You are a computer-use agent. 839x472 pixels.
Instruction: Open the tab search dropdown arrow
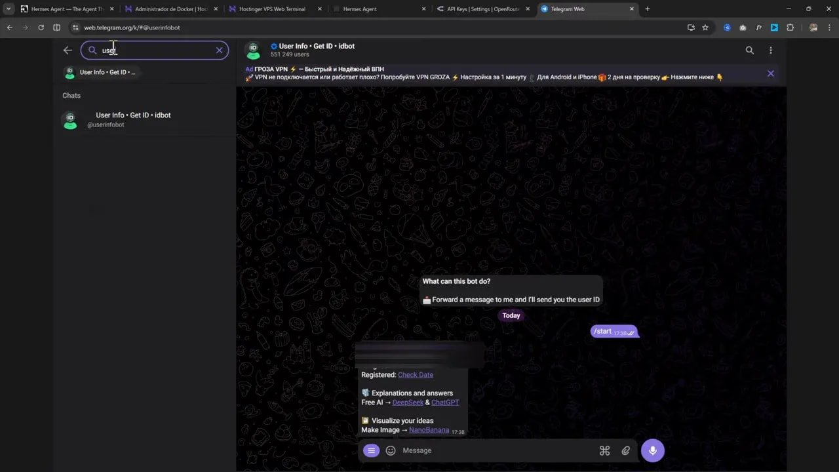[9, 9]
